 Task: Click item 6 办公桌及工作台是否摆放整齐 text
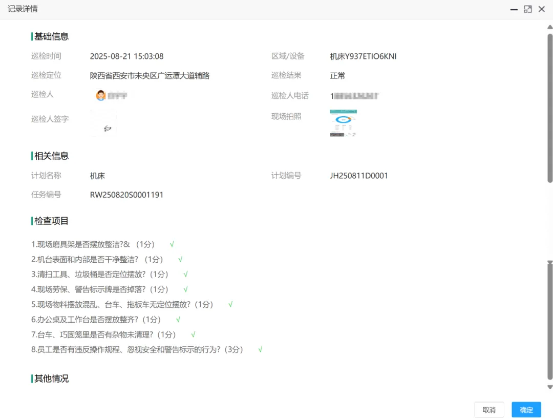[x=96, y=320]
